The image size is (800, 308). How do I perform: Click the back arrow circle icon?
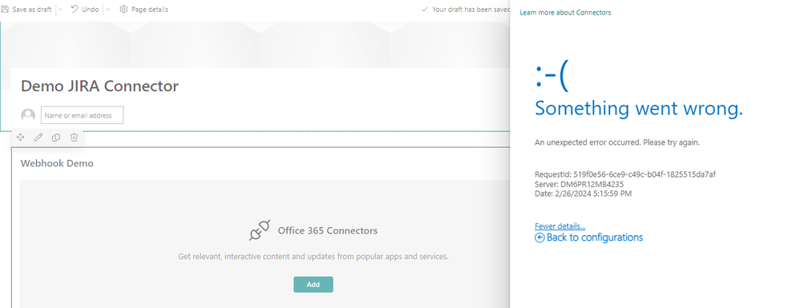[x=539, y=238]
